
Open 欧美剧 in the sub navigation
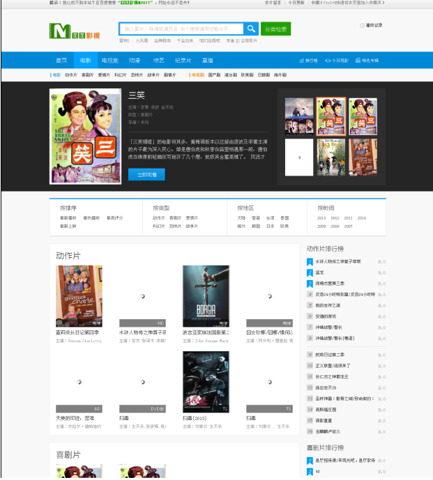[247, 75]
